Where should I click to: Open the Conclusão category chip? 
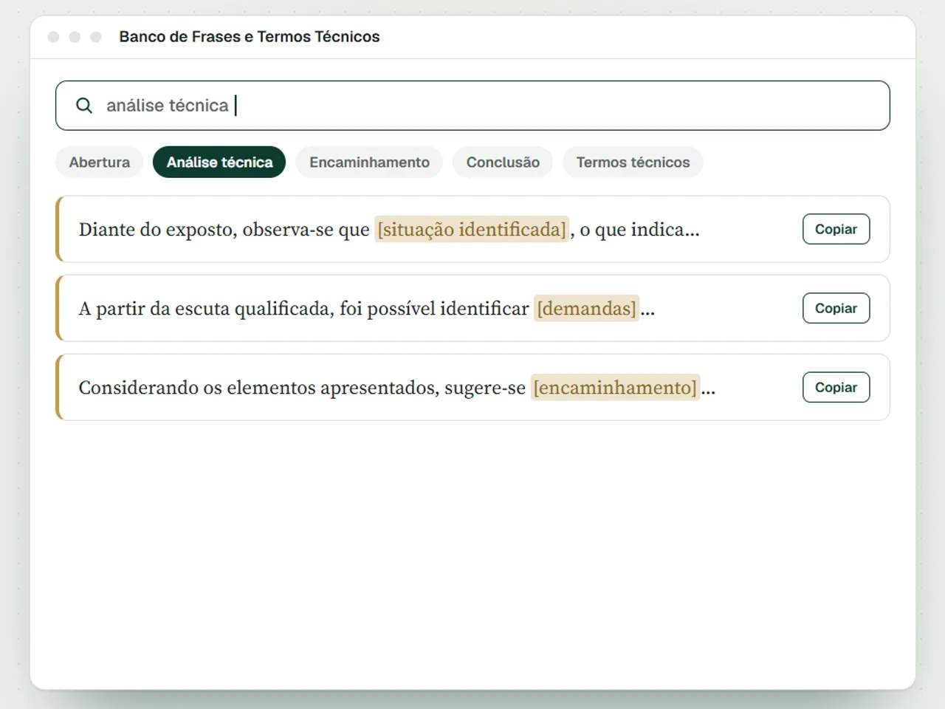[x=503, y=162]
